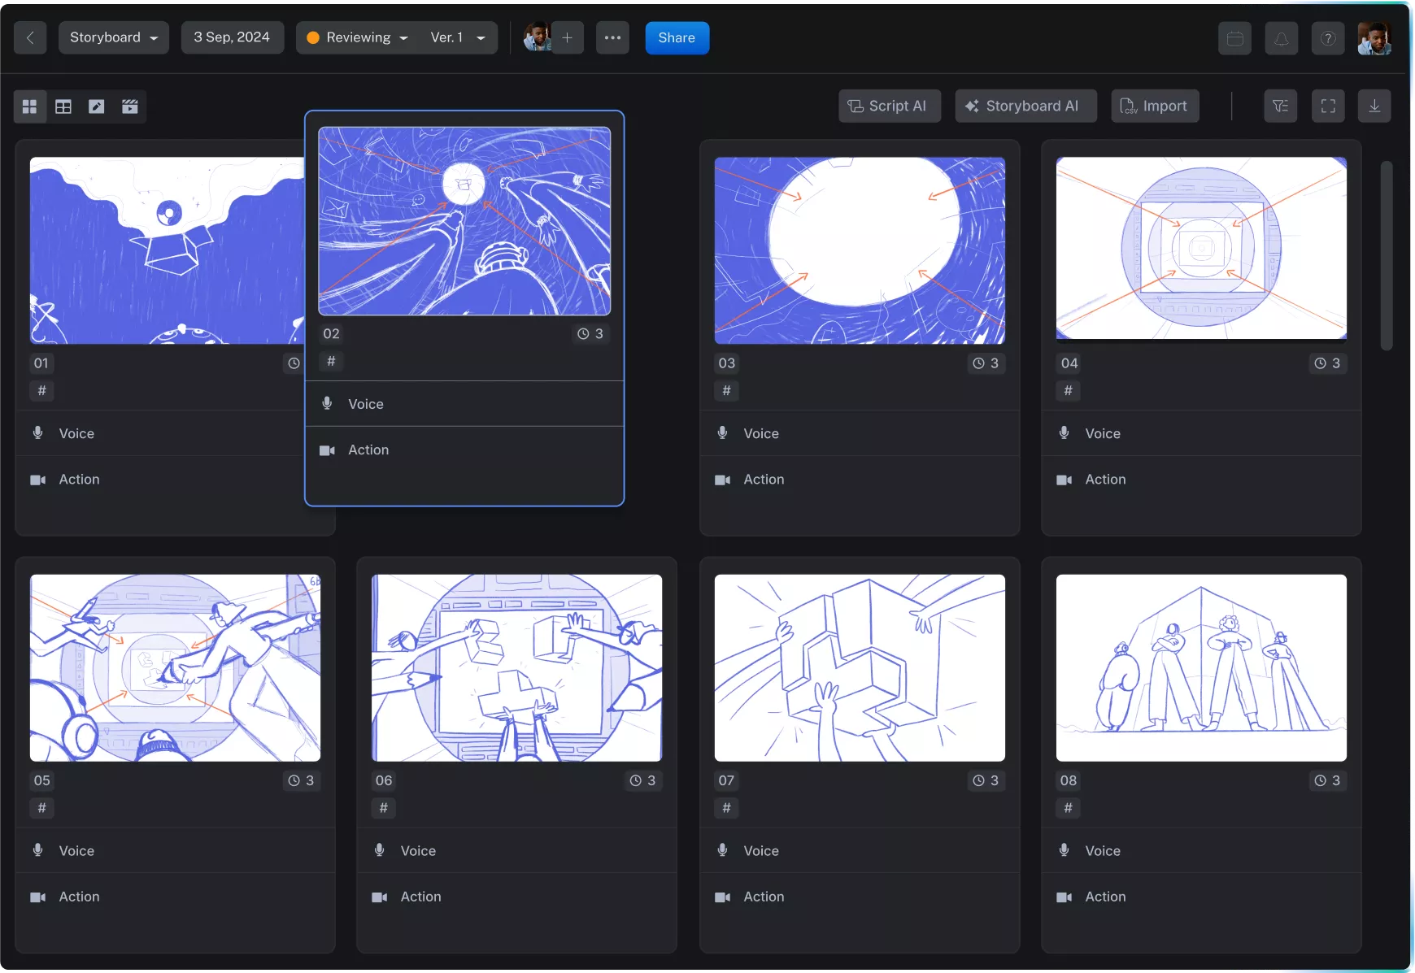Open the animatic clapperboard view icon
Screen dimensions: 1415x973
pos(129,106)
